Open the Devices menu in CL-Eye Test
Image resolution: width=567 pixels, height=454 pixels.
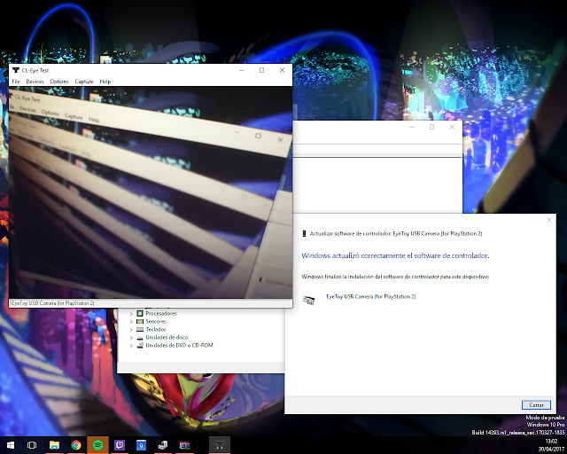pos(35,82)
